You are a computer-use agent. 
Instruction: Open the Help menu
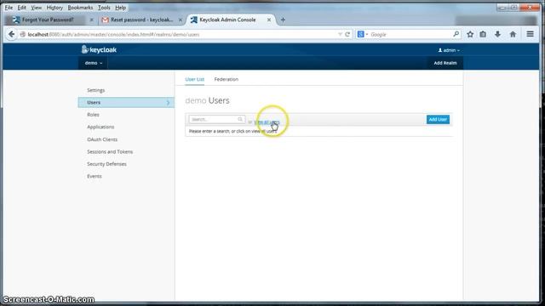(121, 8)
